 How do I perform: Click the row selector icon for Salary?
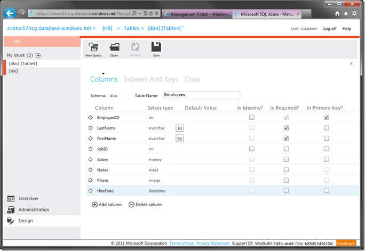pyautogui.click(x=91, y=159)
